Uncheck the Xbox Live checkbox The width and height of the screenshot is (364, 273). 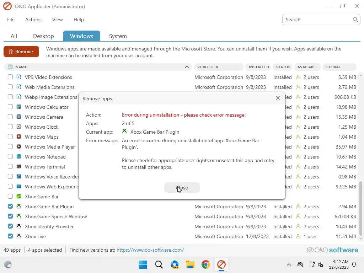pyautogui.click(x=10, y=236)
